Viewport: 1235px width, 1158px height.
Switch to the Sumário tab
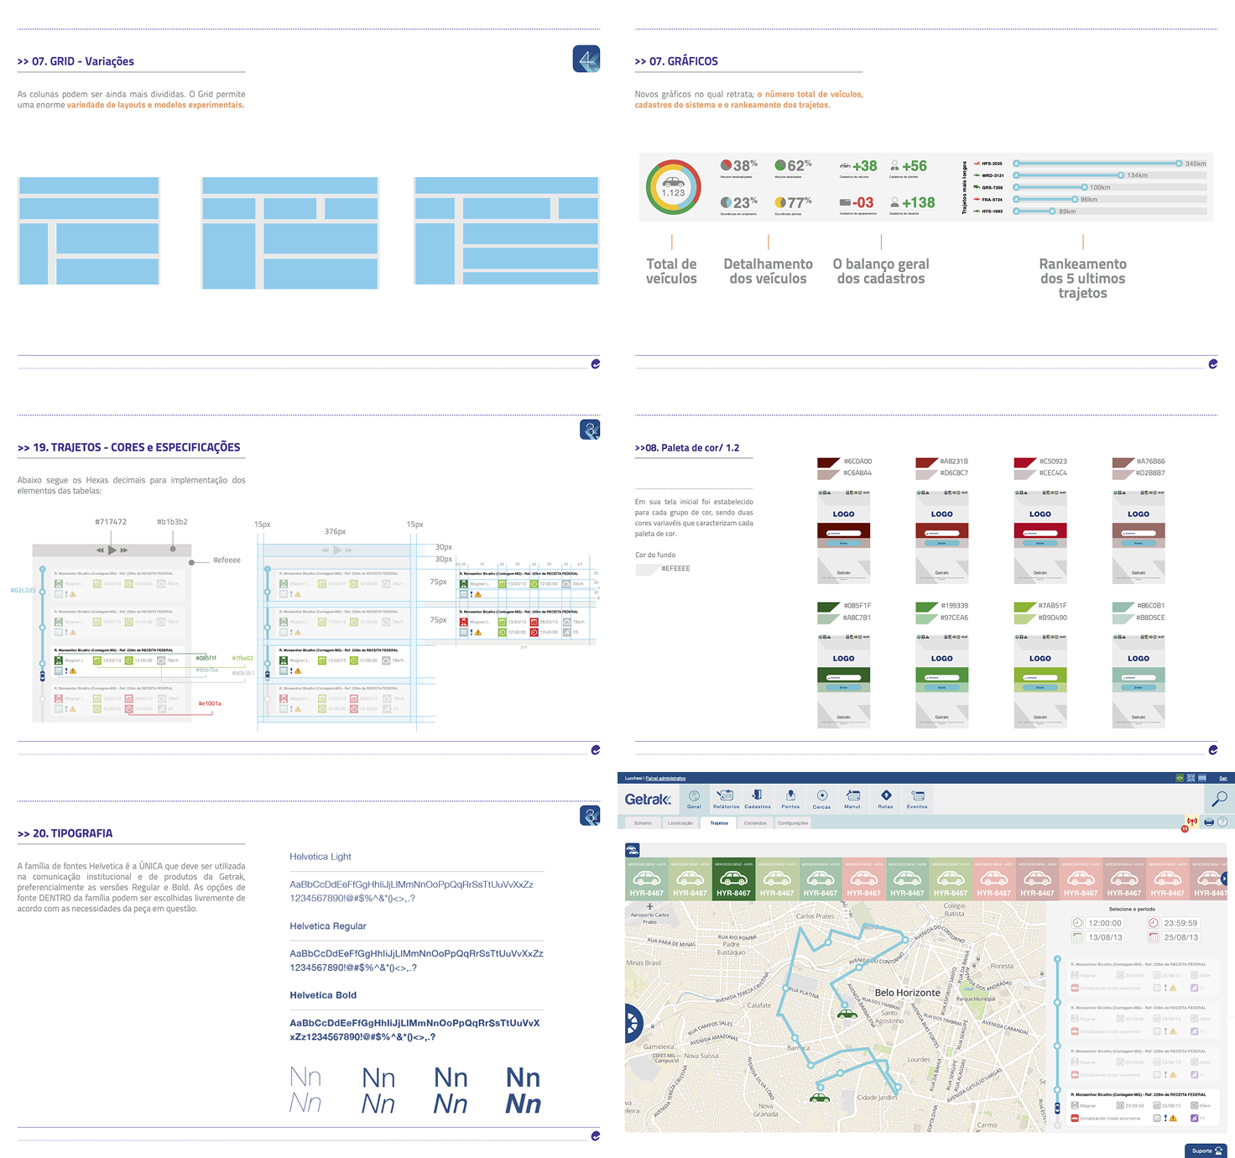[643, 823]
